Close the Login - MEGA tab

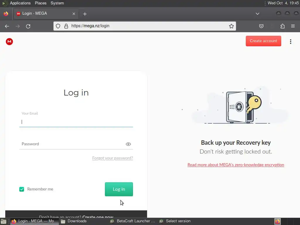click(74, 14)
